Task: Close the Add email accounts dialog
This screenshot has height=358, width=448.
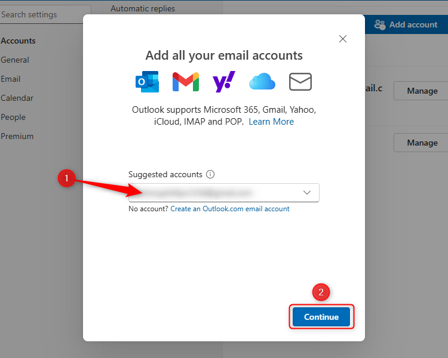Action: point(343,39)
